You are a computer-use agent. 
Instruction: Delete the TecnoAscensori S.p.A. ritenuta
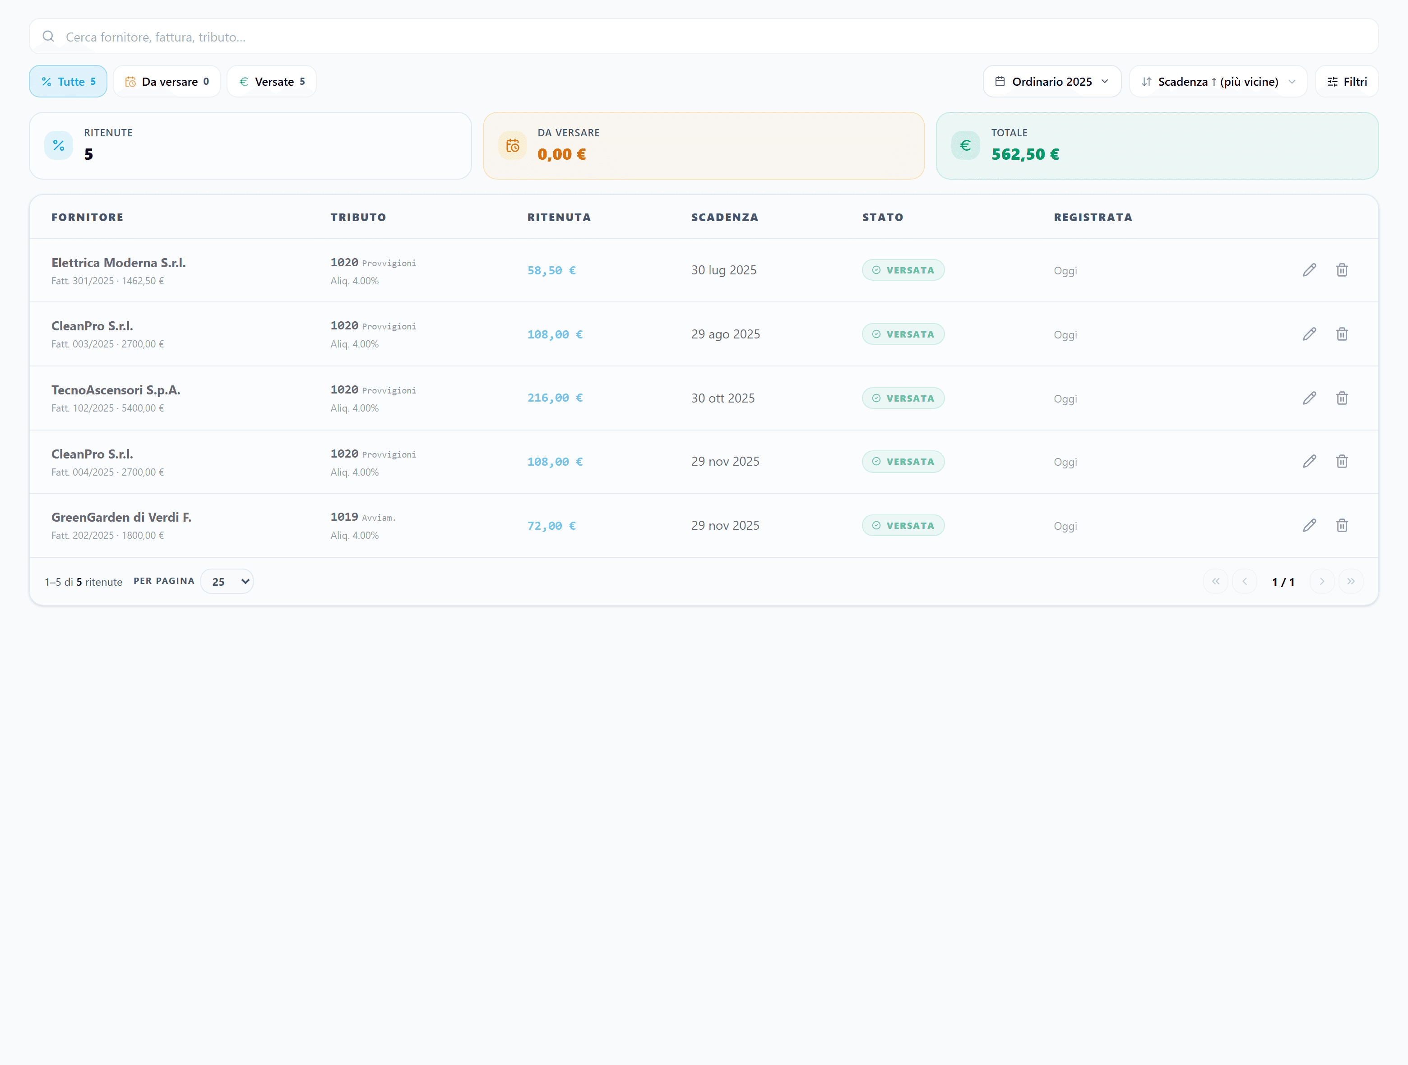[1342, 398]
